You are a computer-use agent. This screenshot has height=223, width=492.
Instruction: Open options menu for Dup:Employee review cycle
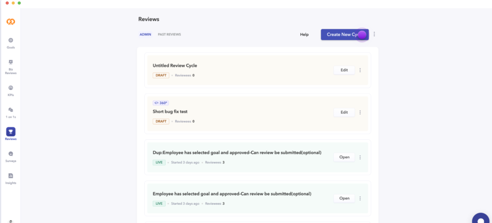coord(360,157)
